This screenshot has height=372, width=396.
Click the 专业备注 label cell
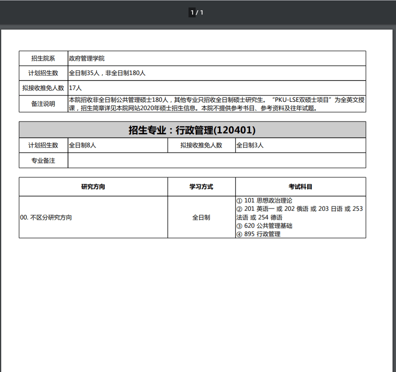point(43,161)
